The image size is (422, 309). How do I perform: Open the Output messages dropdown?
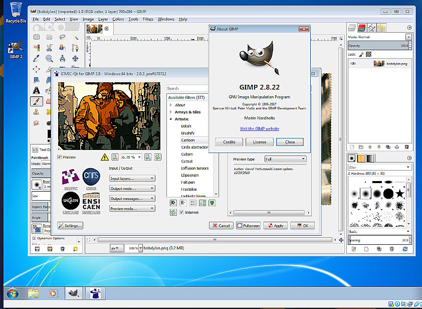point(132,199)
